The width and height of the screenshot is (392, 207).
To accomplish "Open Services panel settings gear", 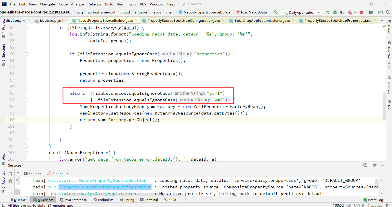I will (374, 165).
